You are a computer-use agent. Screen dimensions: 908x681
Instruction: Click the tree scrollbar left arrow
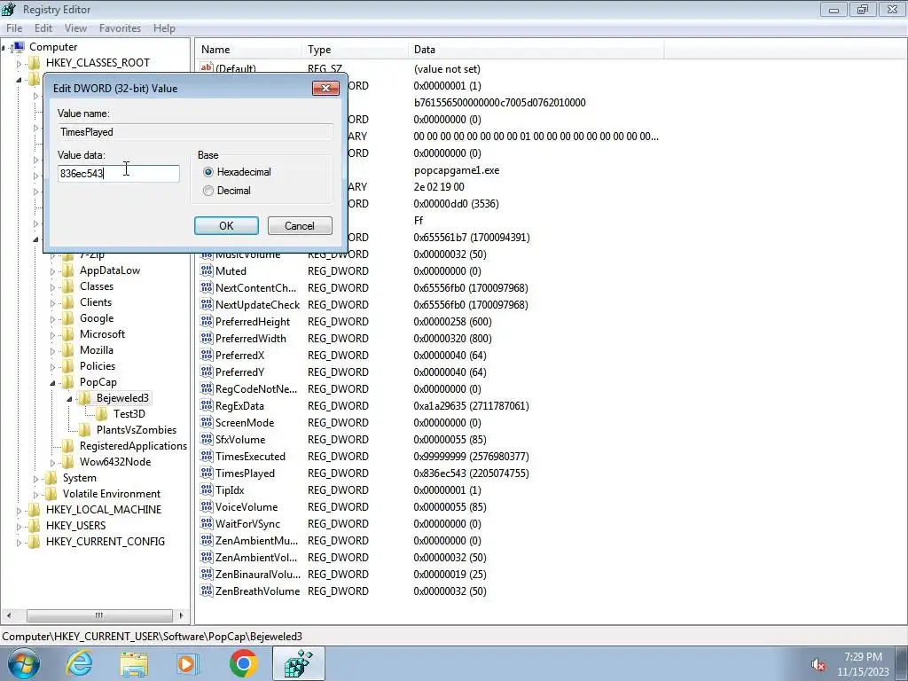click(8, 615)
